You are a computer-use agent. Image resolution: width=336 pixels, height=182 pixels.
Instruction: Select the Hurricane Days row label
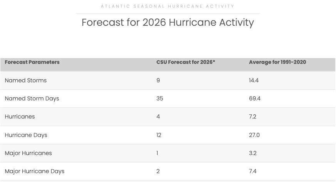(26, 135)
